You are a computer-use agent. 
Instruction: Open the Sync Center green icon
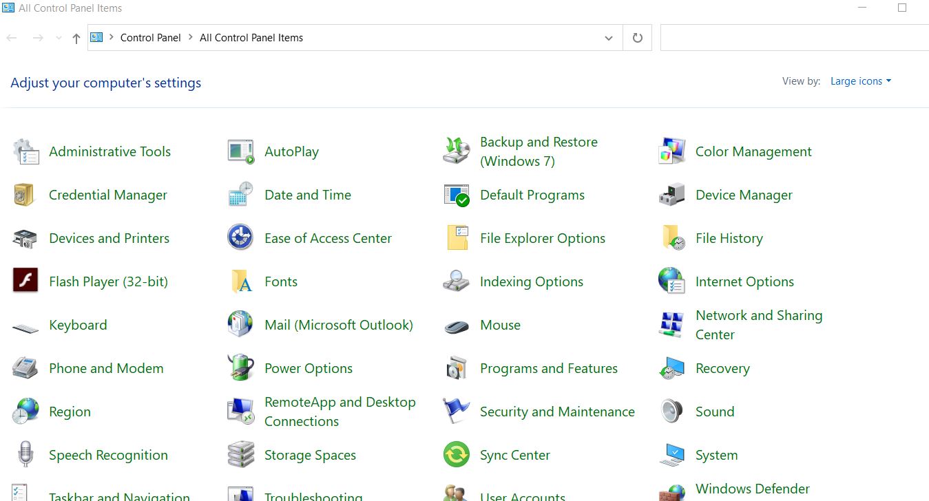click(x=456, y=455)
